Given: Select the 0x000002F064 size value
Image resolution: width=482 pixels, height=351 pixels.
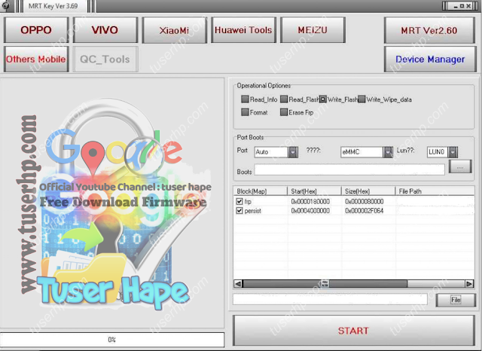Looking at the screenshot, I should [x=365, y=211].
